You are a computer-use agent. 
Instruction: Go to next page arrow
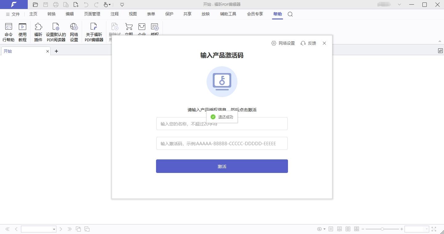61,229
